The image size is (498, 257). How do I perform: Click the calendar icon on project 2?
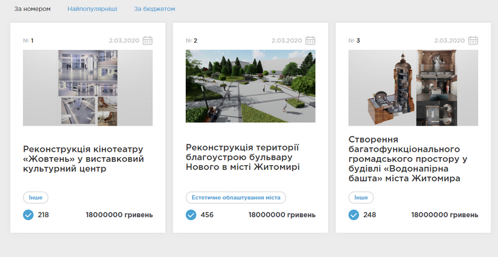click(x=311, y=41)
